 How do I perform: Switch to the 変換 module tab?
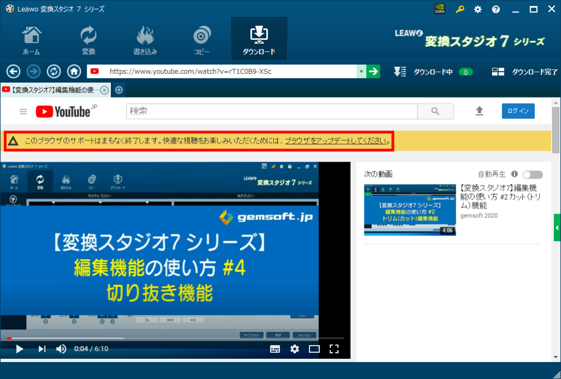(x=88, y=39)
